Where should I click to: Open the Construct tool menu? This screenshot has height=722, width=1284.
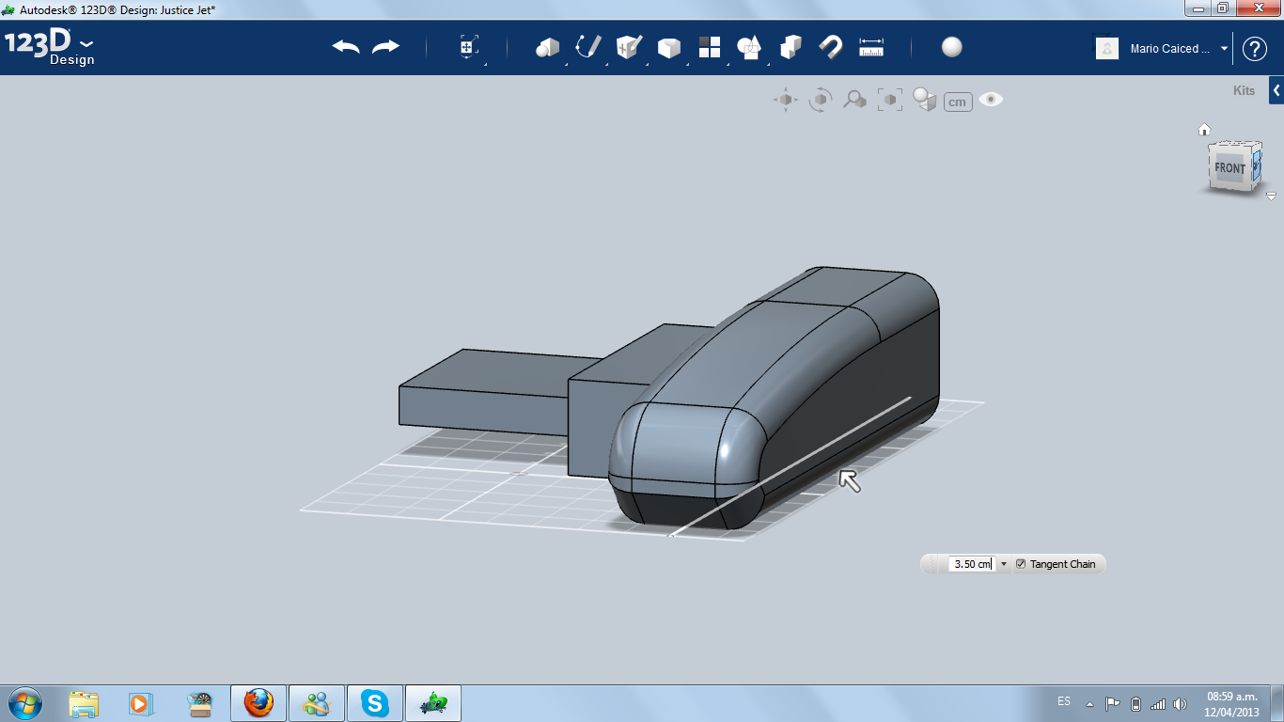629,47
